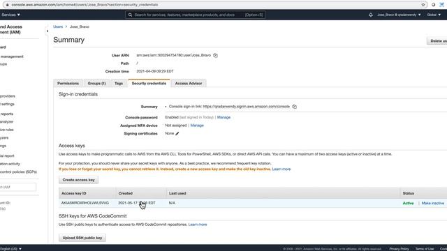
Task: Click the Search IAM field in sidebar
Action: coord(17,187)
